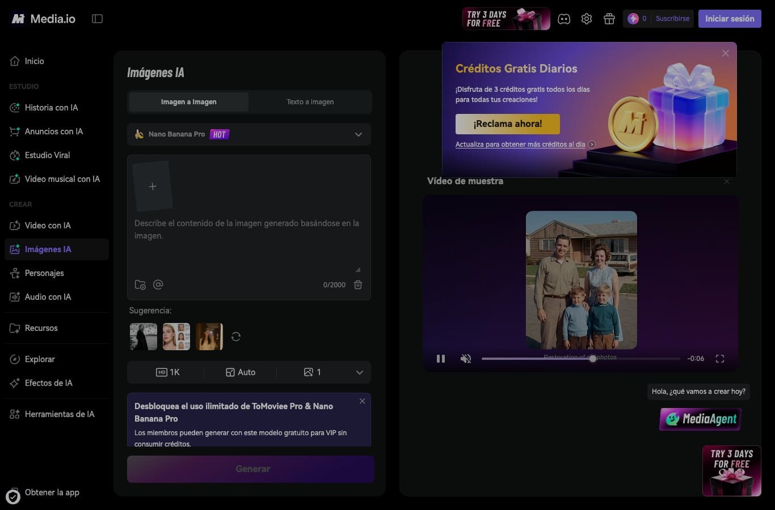The width and height of the screenshot is (775, 510).
Task: Close the Vídeo de muestra panel
Action: pos(727,181)
